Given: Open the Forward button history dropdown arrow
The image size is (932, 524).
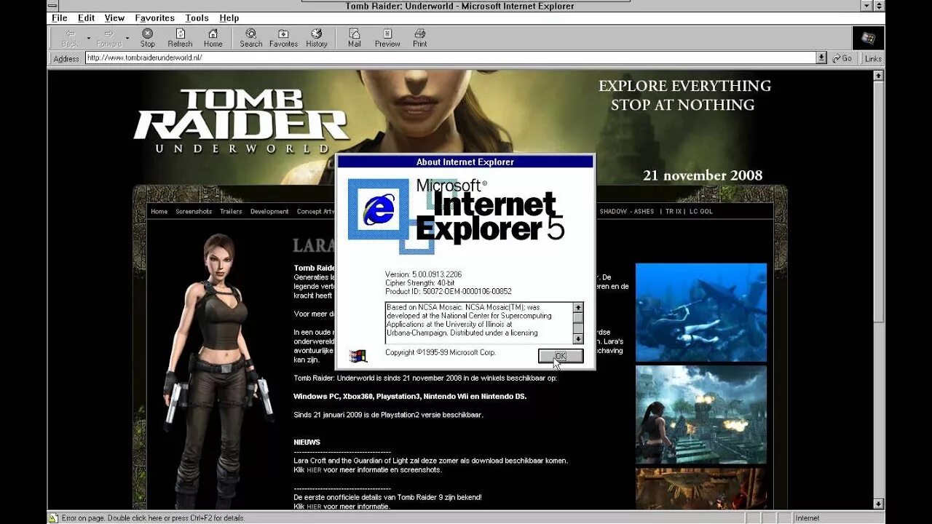Looking at the screenshot, I should 127,38.
